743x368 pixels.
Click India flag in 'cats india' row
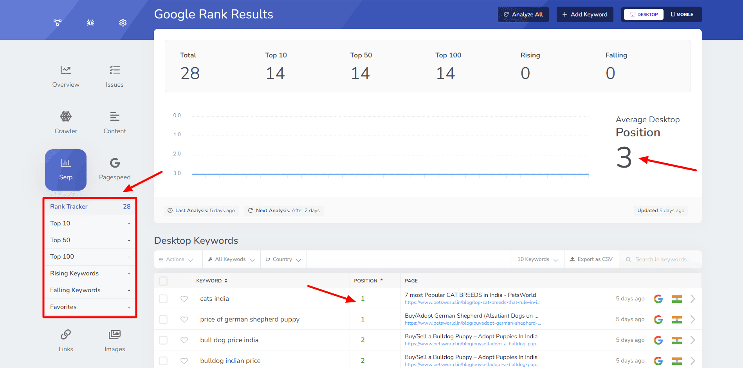677,299
